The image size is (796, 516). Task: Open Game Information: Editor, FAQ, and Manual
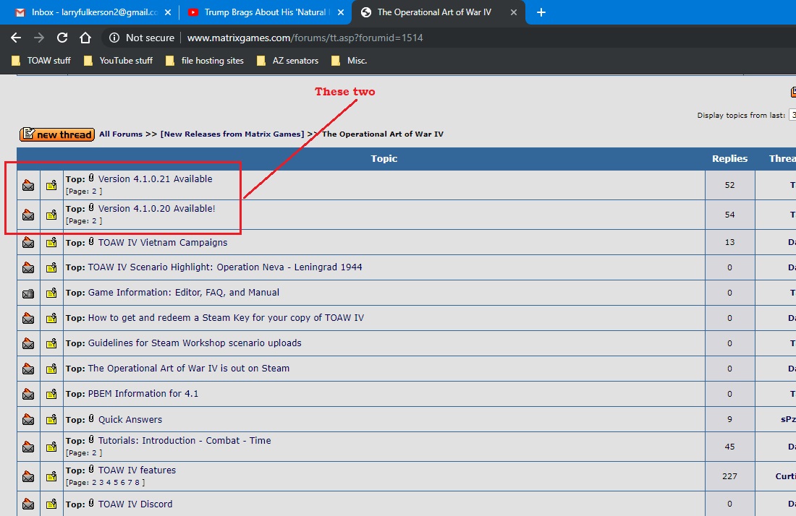183,293
